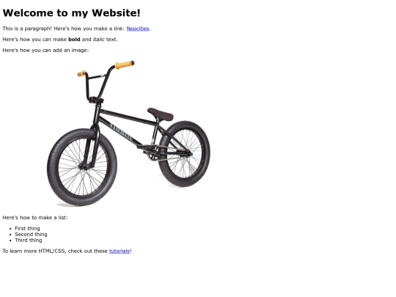Click the paragraph starting This is a paragraph
This screenshot has width=396, height=297.
(x=76, y=29)
